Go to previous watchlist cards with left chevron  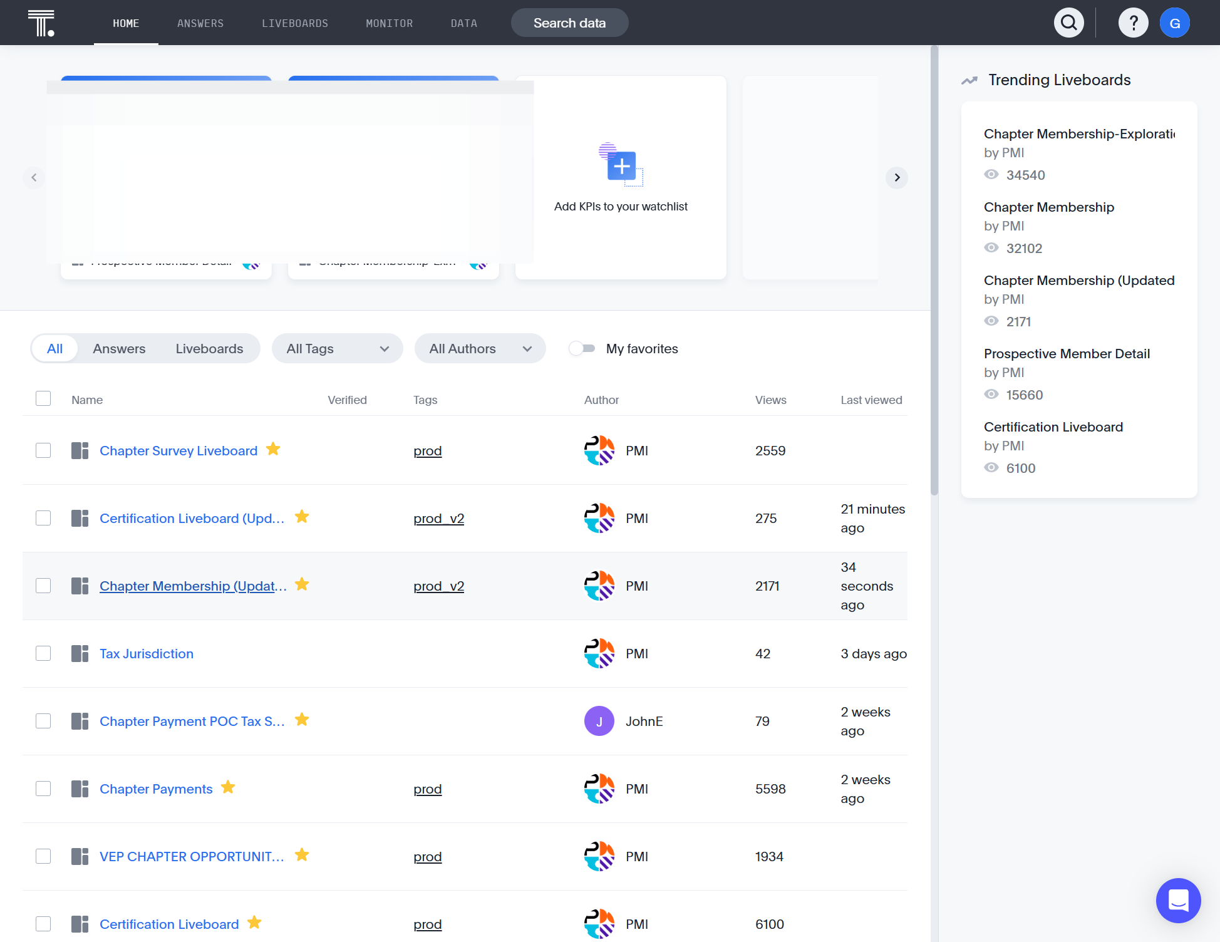click(x=34, y=177)
